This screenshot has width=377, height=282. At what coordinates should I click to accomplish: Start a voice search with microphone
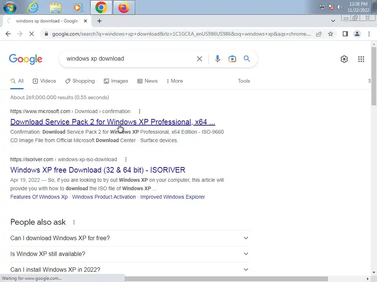click(x=217, y=59)
